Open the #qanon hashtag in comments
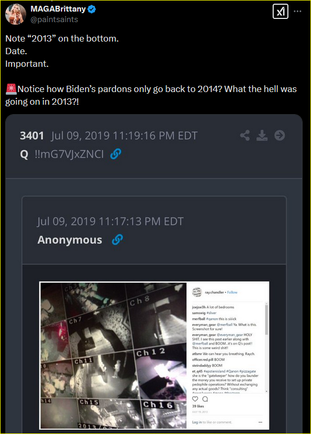The image size is (311, 434). pyautogui.click(x=212, y=319)
